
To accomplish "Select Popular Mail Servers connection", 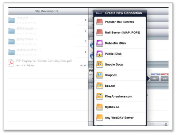I will [x=120, y=22].
